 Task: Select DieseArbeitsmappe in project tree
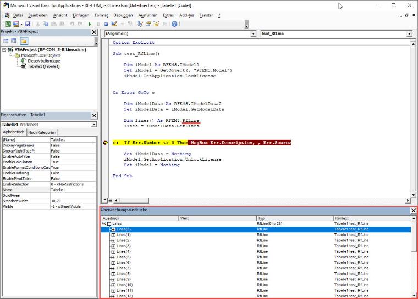pyautogui.click(x=43, y=61)
